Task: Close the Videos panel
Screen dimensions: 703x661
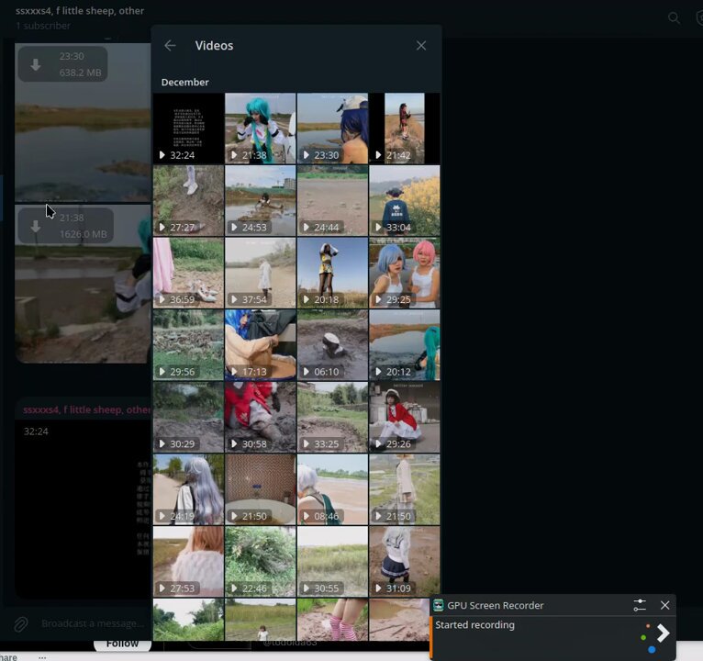Action: 421,45
